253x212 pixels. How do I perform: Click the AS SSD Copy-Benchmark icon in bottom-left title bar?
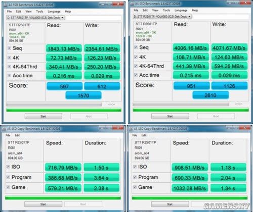[x=4, y=129]
